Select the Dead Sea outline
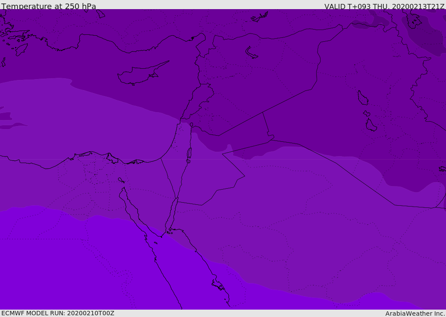This screenshot has width=446, height=317. coord(189,153)
